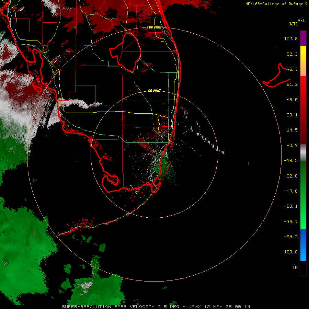Click the 92.3 velocity scale value
309x309 pixels.
(x=292, y=54)
